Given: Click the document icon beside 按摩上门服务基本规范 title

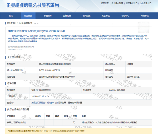Looking at the screenshot, I should point(8,23).
